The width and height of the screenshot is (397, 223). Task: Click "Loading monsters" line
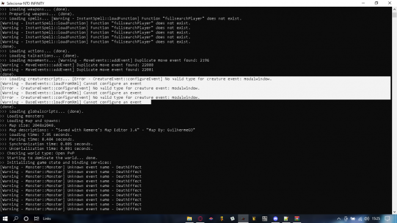coord(22,116)
